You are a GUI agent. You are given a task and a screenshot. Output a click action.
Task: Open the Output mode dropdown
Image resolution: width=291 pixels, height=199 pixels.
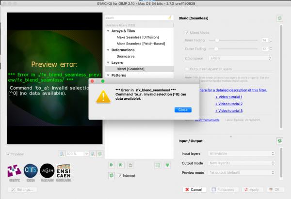pos(242,163)
